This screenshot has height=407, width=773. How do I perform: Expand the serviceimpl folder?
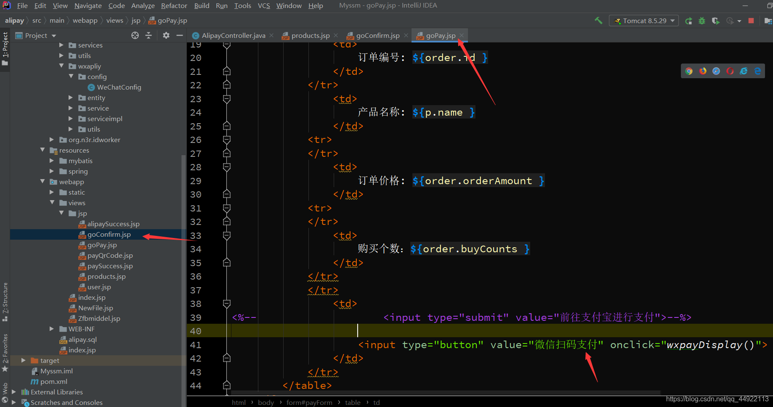coord(71,119)
